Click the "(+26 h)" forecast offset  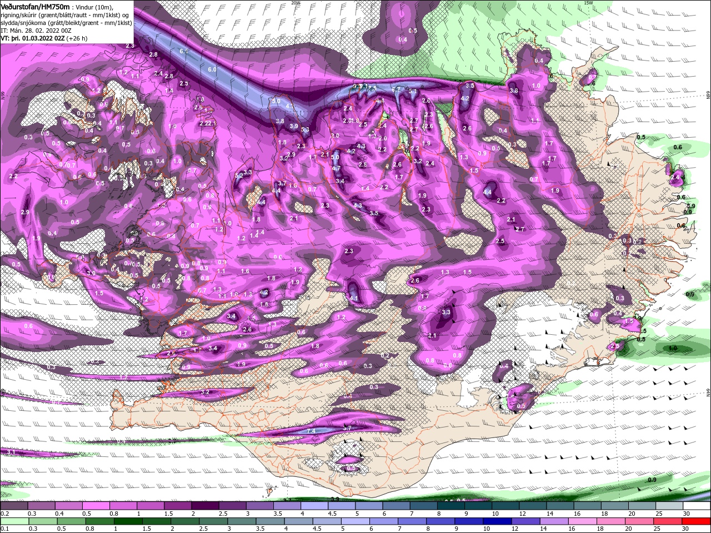click(x=77, y=38)
